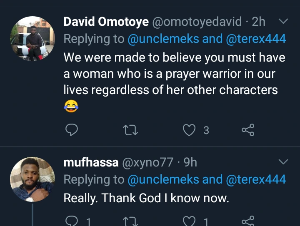Like mufhassa's tweet with the heart
The height and width of the screenshot is (226, 300).
(x=190, y=221)
